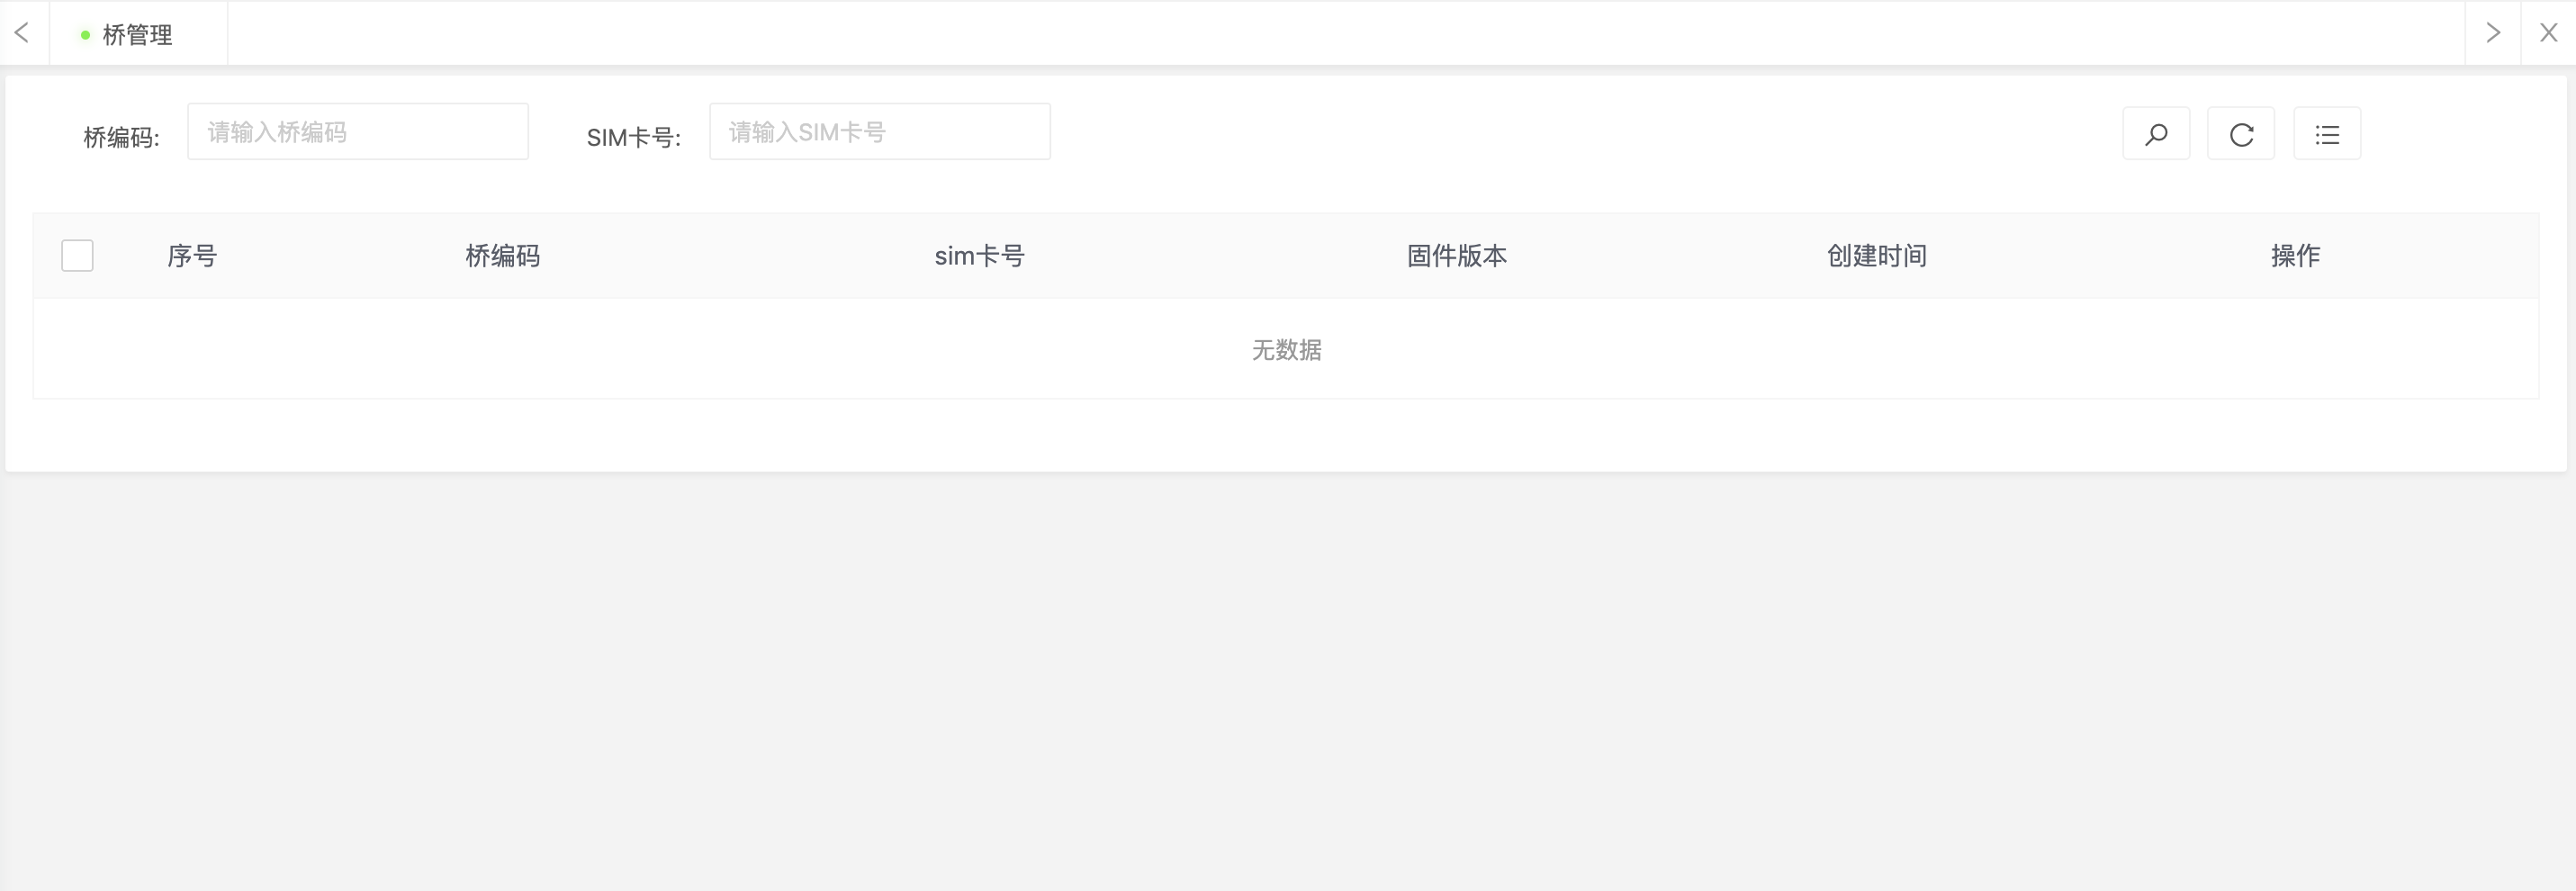Focus the 桥编码 input field
The height and width of the screenshot is (891, 2576).
pyautogui.click(x=358, y=132)
